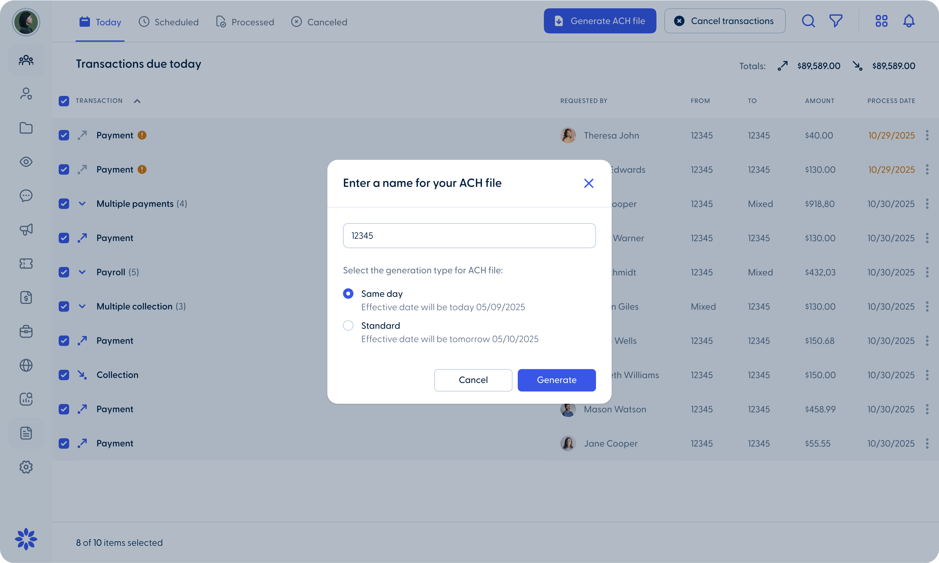Open the filter icon

point(836,21)
